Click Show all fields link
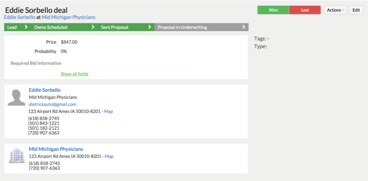The image size is (368, 181). click(75, 74)
